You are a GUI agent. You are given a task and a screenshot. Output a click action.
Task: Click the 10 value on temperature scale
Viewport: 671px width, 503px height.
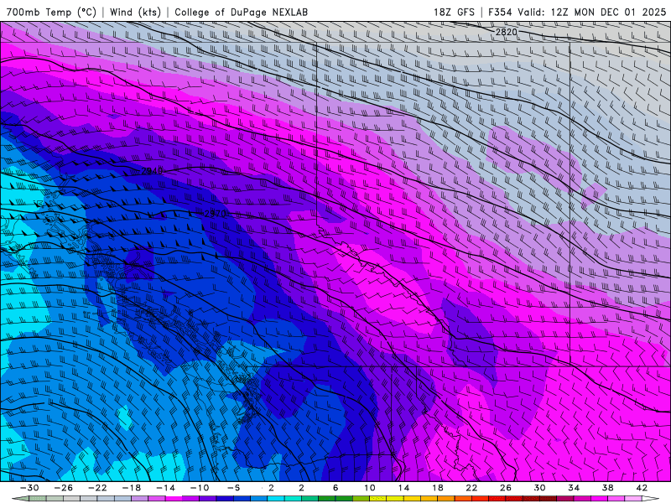[x=370, y=488]
